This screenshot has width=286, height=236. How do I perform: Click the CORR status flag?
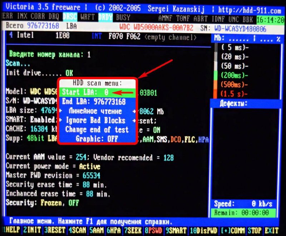[x=38, y=16]
